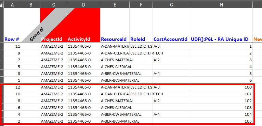Click cell with RA Unique ID 100
The image size is (262, 126).
pyautogui.click(x=221, y=87)
